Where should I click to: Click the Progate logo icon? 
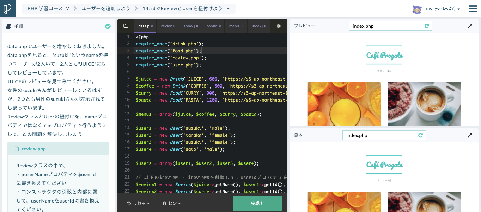pos(8,8)
